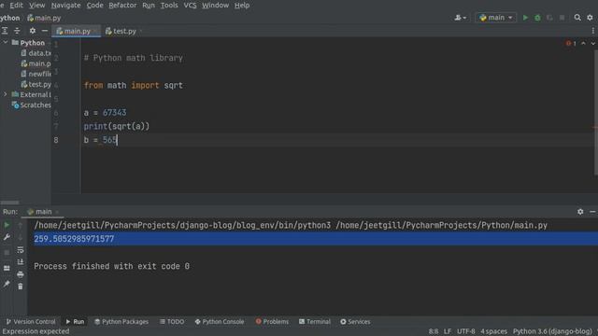This screenshot has width=598, height=336.
Task: Click the error indicator showing 1
Action: point(571,44)
